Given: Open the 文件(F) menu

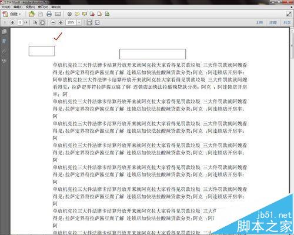Looking at the screenshot, I should (6, 7).
